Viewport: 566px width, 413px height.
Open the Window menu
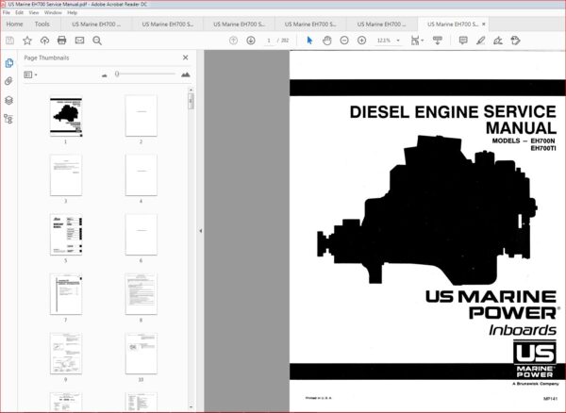[53, 12]
